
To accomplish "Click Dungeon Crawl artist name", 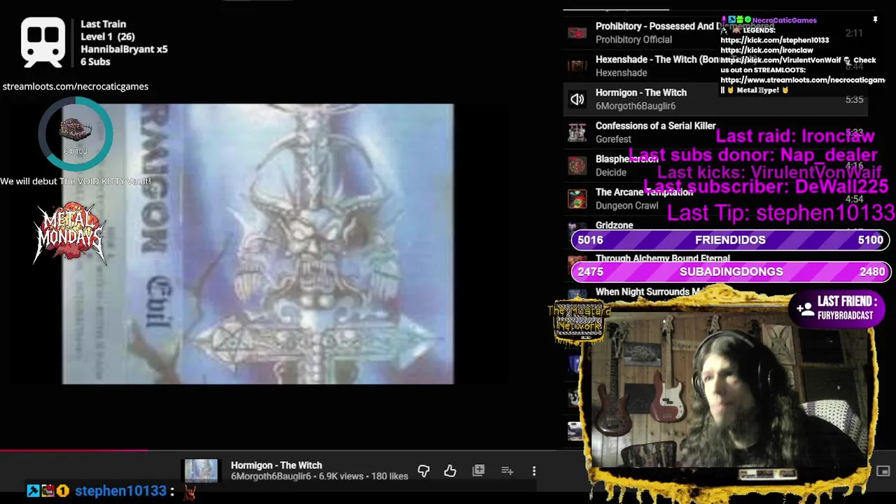I will point(626,206).
